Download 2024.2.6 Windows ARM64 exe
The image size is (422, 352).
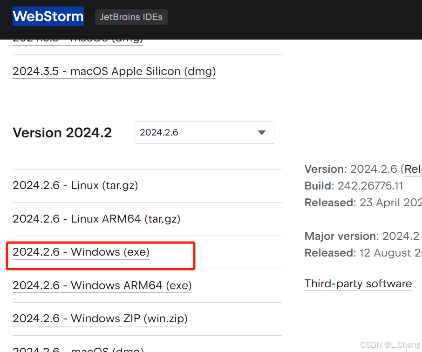point(102,285)
